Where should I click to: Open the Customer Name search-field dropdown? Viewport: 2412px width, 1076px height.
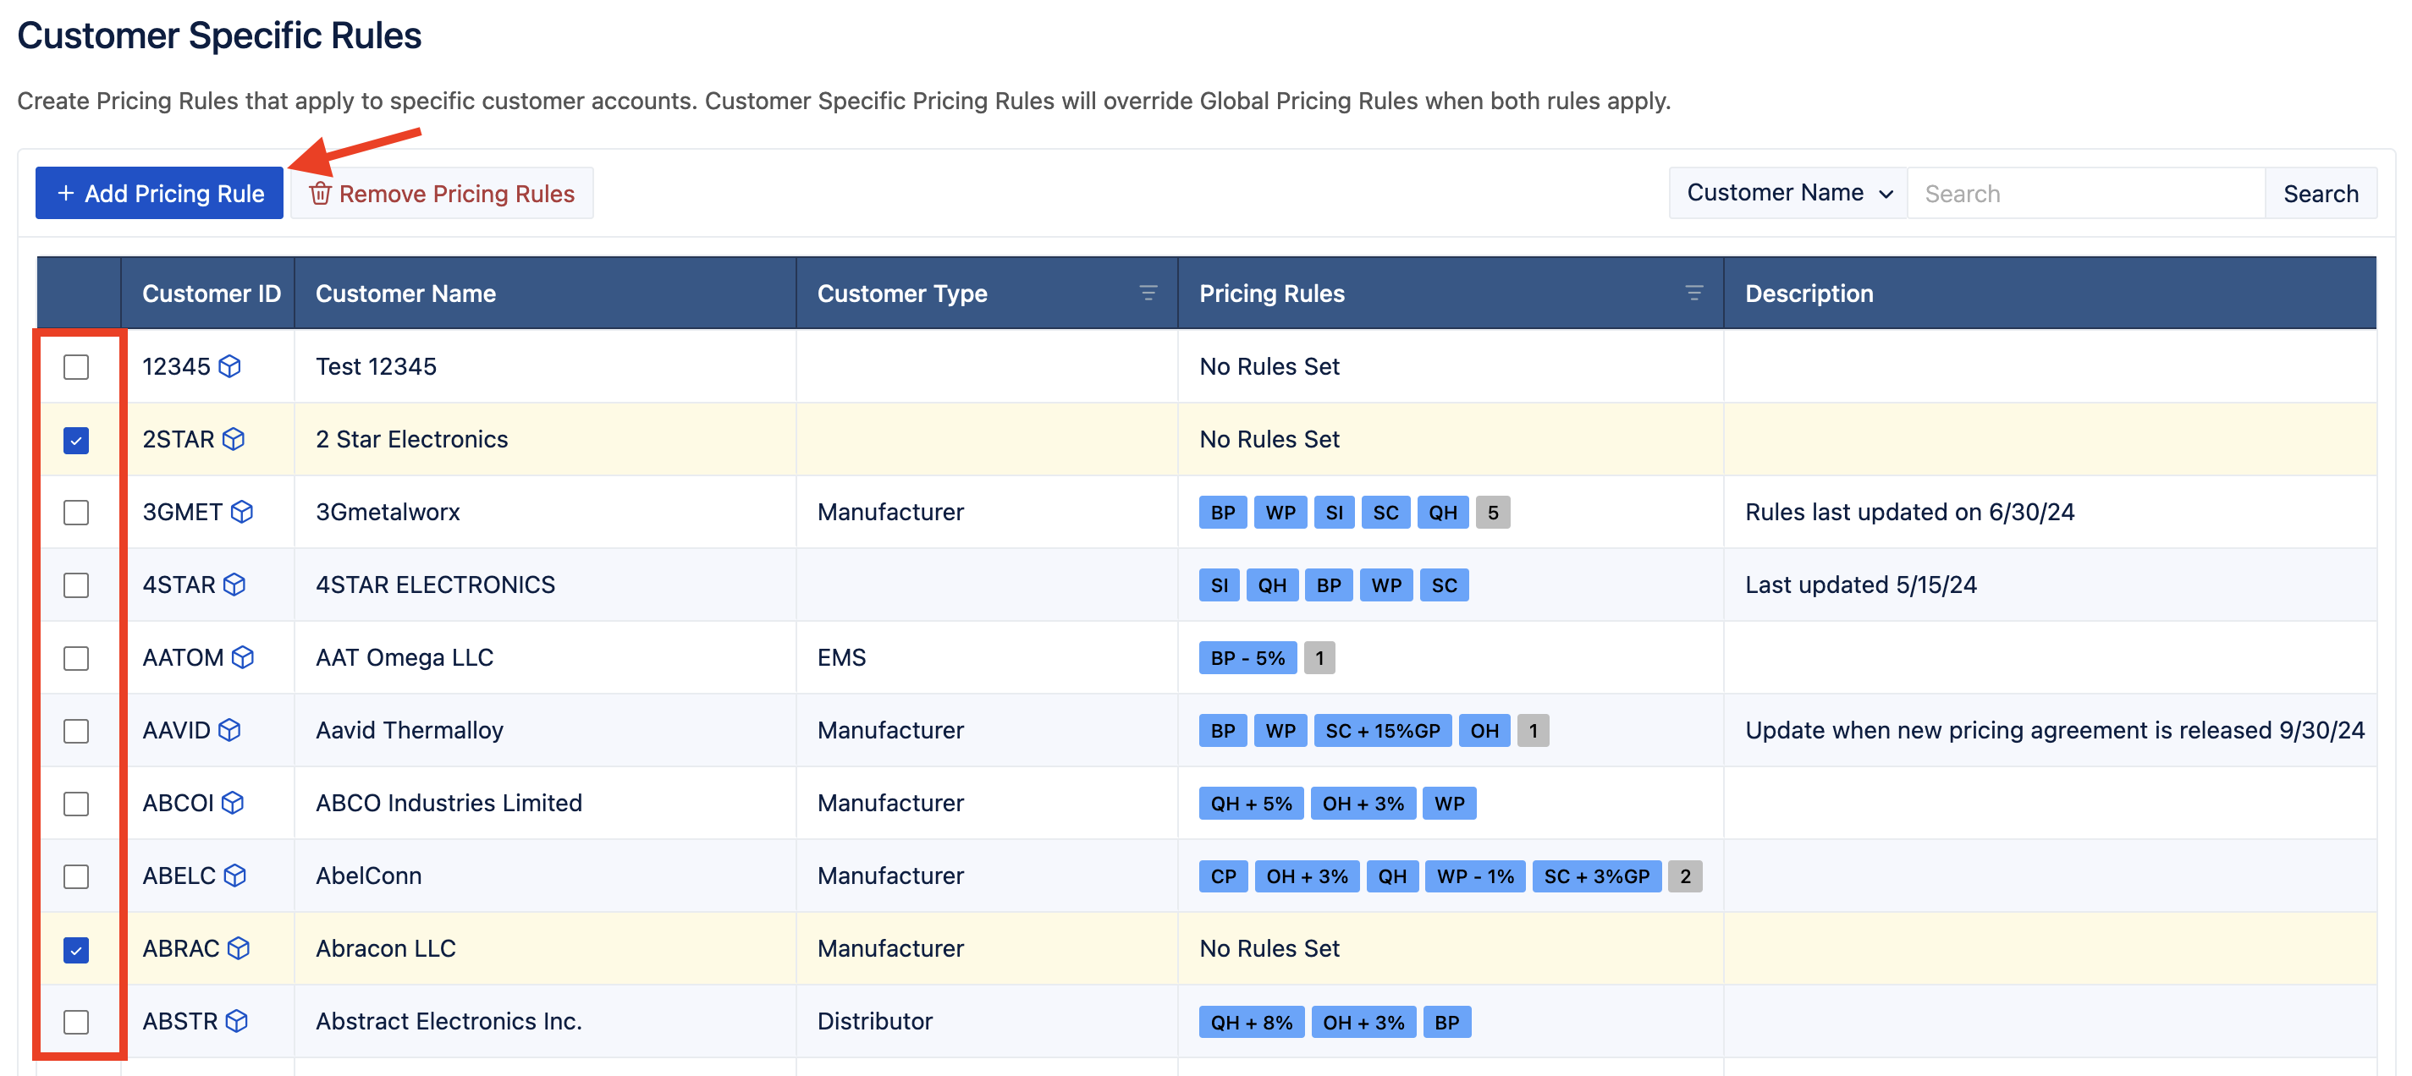coord(1787,193)
